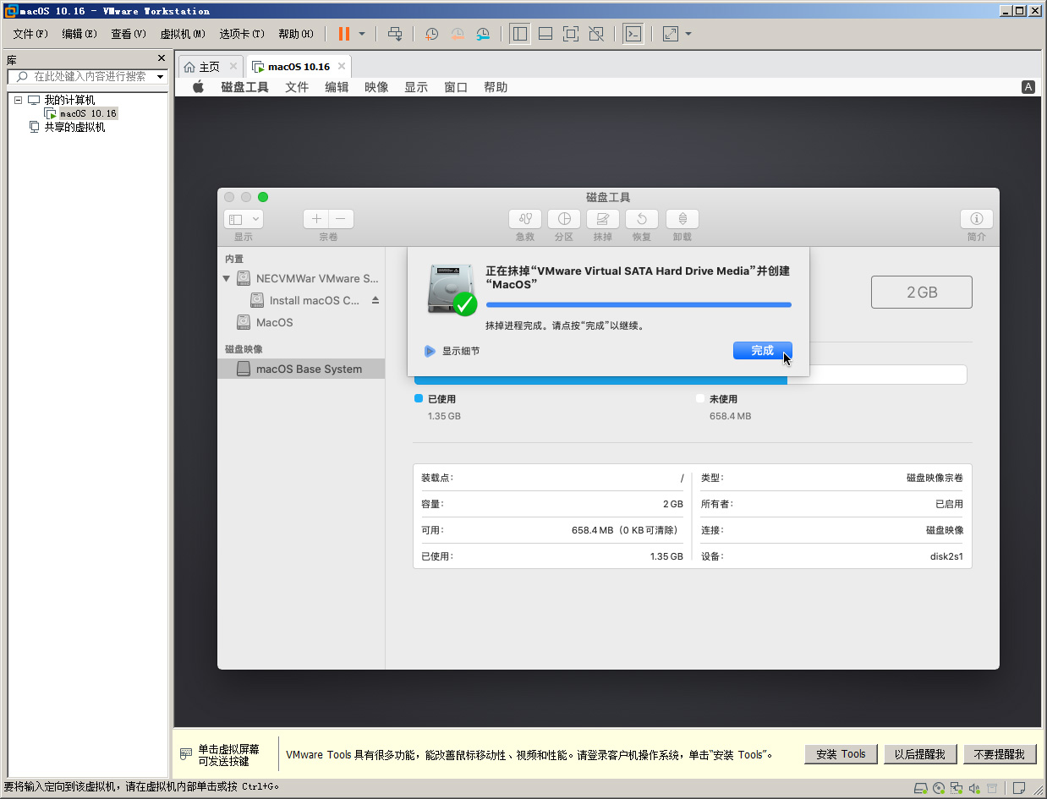Image resolution: width=1047 pixels, height=799 pixels.
Task: Click the erase progress bar
Action: click(639, 304)
